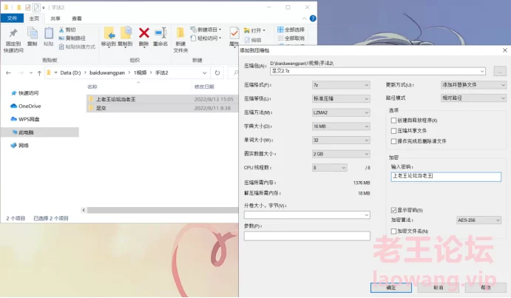Click the archive name field 足交2.7z
The width and height of the screenshot is (511, 298).
(x=378, y=71)
